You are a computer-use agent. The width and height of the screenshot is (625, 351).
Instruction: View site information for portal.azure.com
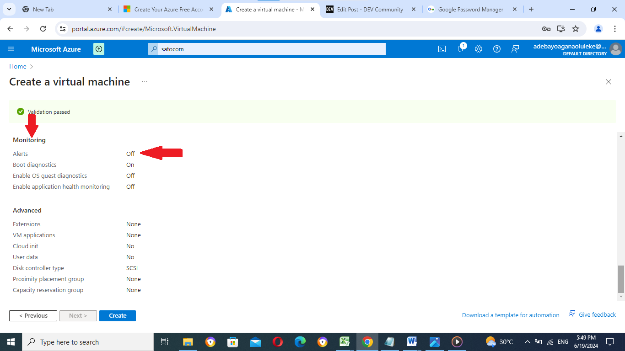63,29
